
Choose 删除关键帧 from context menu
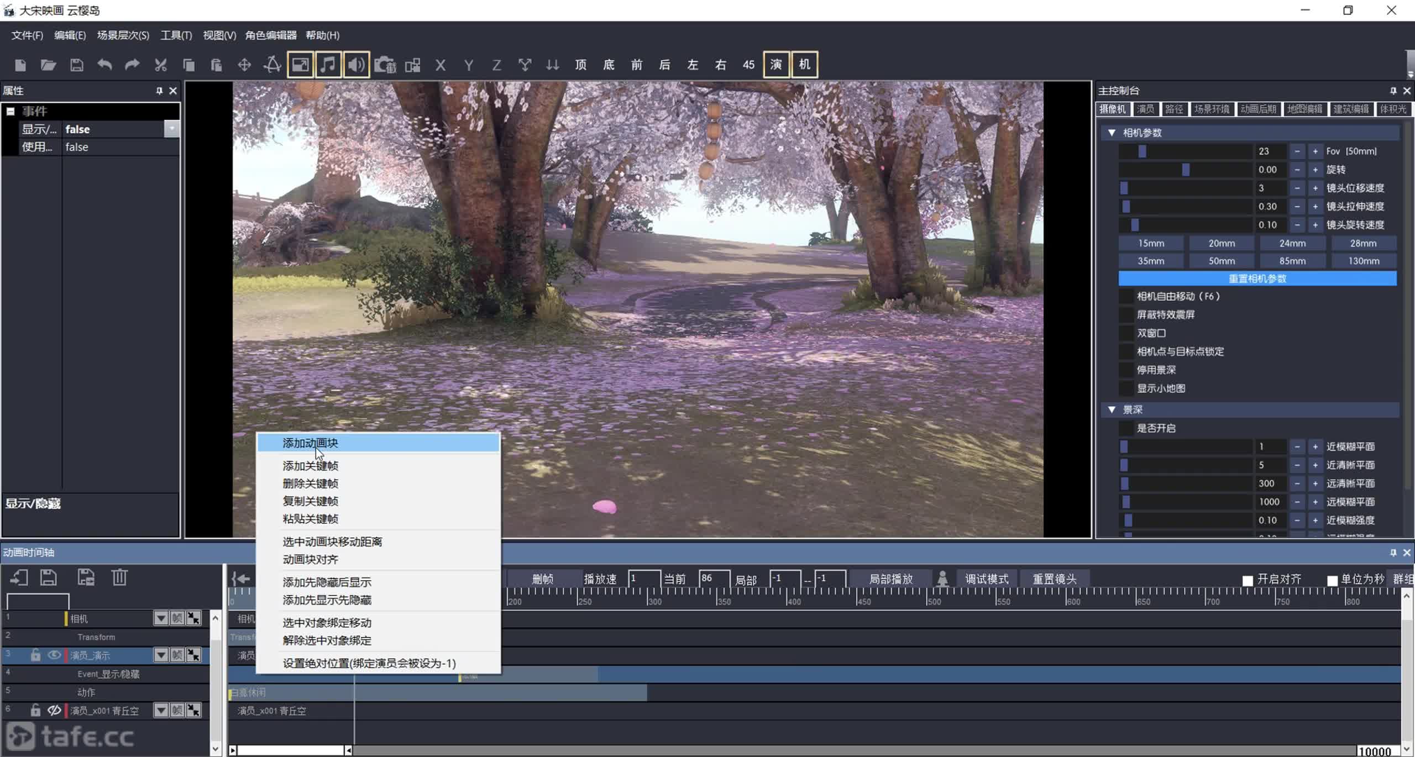(x=379, y=483)
